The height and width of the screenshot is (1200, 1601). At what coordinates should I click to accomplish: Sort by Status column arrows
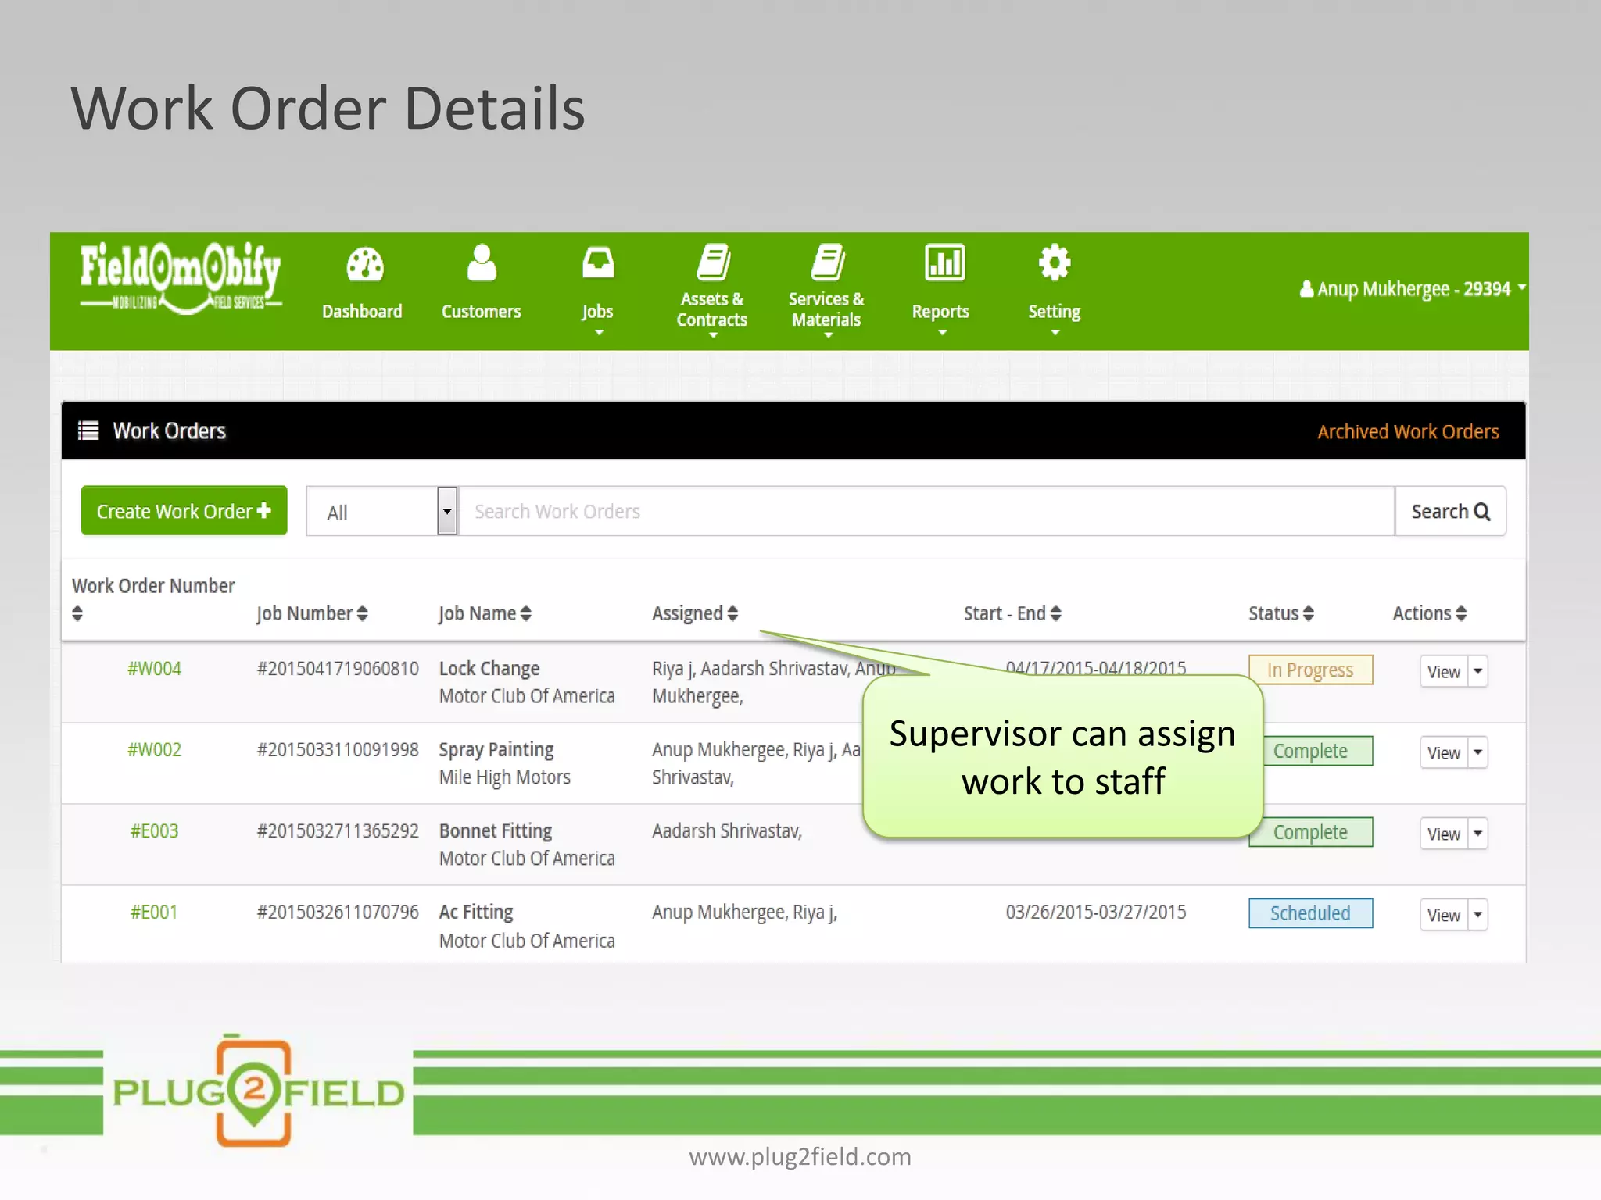pos(1309,614)
